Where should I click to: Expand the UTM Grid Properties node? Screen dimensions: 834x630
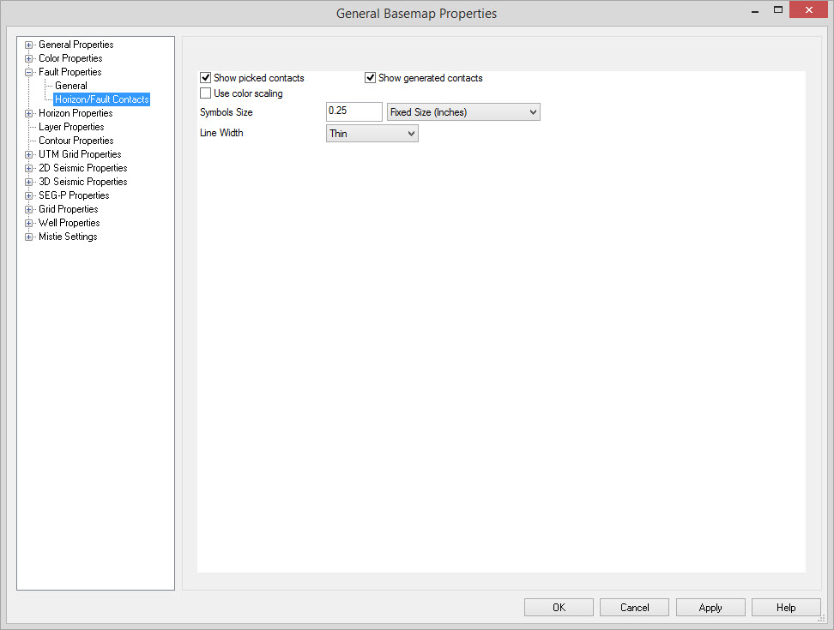coord(29,154)
